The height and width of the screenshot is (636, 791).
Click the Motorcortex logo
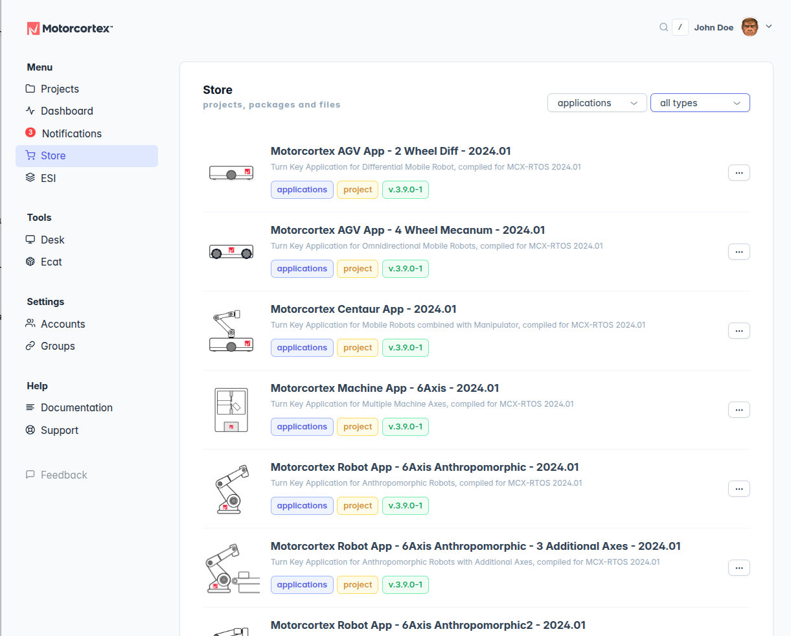[x=69, y=28]
